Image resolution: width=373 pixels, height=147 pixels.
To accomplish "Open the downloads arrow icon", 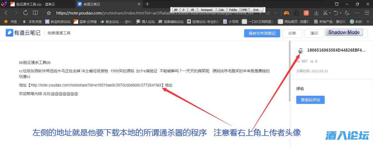I will point(316,13).
